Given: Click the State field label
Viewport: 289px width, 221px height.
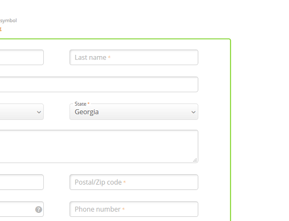Looking at the screenshot, I should (80, 104).
